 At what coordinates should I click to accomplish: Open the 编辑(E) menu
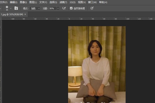coord(13,2)
